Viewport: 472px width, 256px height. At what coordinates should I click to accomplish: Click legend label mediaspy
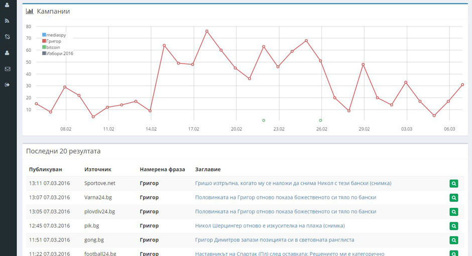click(x=56, y=35)
